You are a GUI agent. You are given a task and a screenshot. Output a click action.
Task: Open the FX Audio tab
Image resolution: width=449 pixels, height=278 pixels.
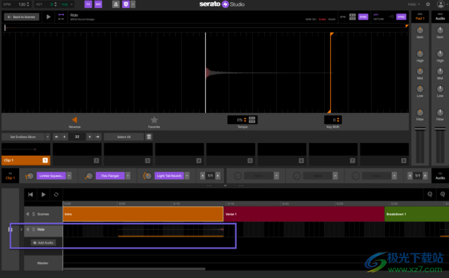click(440, 176)
